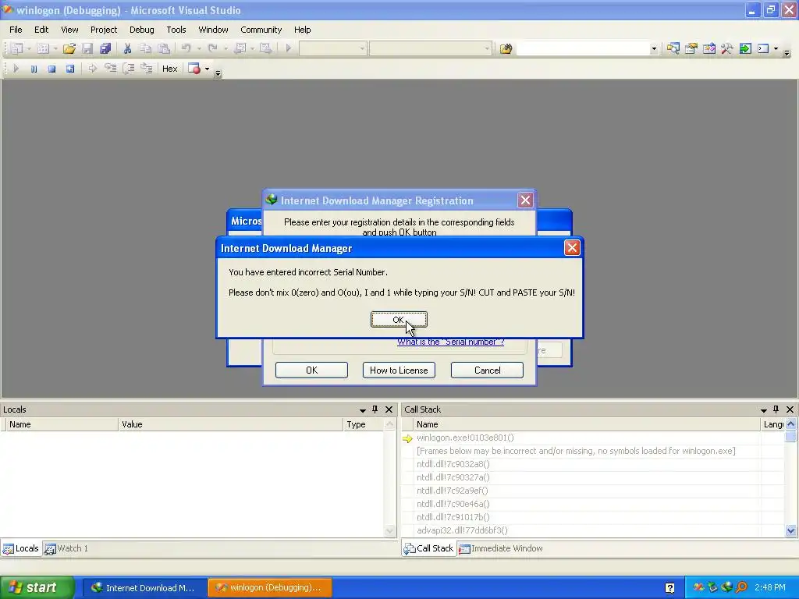Image resolution: width=799 pixels, height=599 pixels.
Task: Click the Copy icon in toolbar
Action: coord(146,48)
